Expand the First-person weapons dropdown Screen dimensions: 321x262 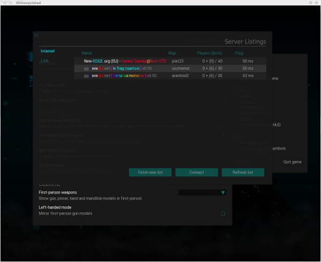pos(201,192)
